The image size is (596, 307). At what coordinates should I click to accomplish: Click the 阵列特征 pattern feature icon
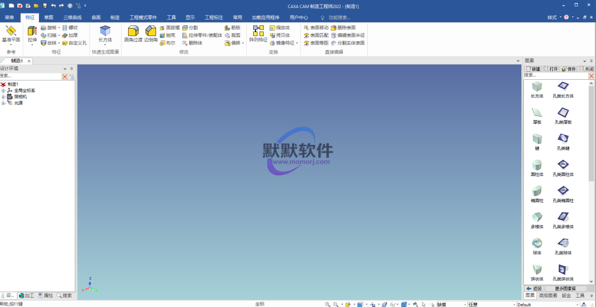[258, 31]
